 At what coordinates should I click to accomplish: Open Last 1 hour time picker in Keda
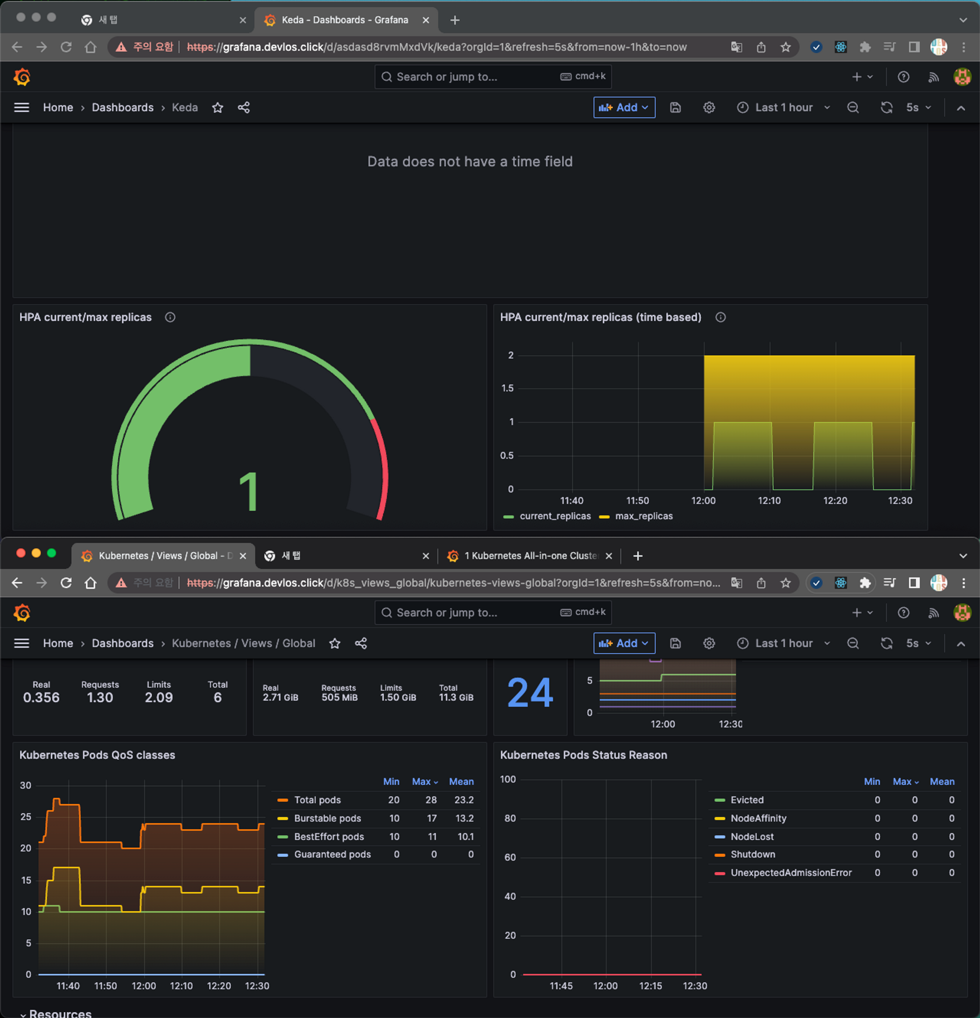click(783, 107)
